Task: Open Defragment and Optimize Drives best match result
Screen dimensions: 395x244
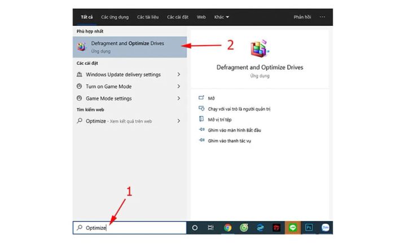Action: point(130,47)
